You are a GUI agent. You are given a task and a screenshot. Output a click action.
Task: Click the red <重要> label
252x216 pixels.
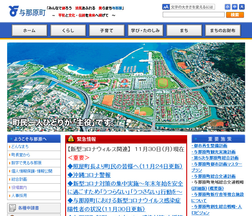pyautogui.click(x=79, y=158)
